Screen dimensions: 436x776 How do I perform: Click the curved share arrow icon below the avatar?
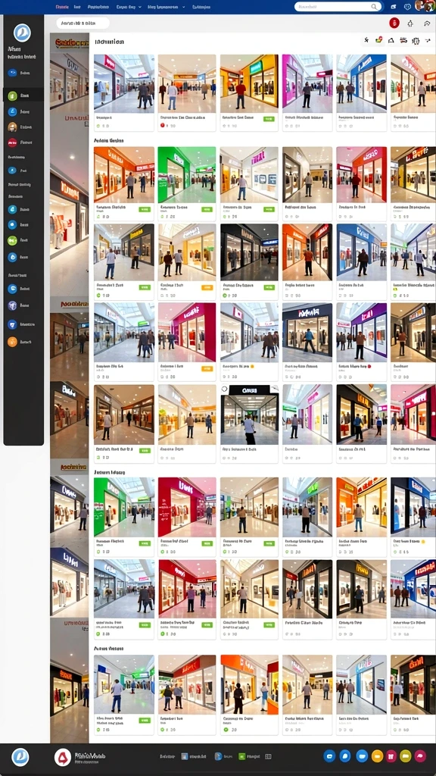pyautogui.click(x=427, y=23)
